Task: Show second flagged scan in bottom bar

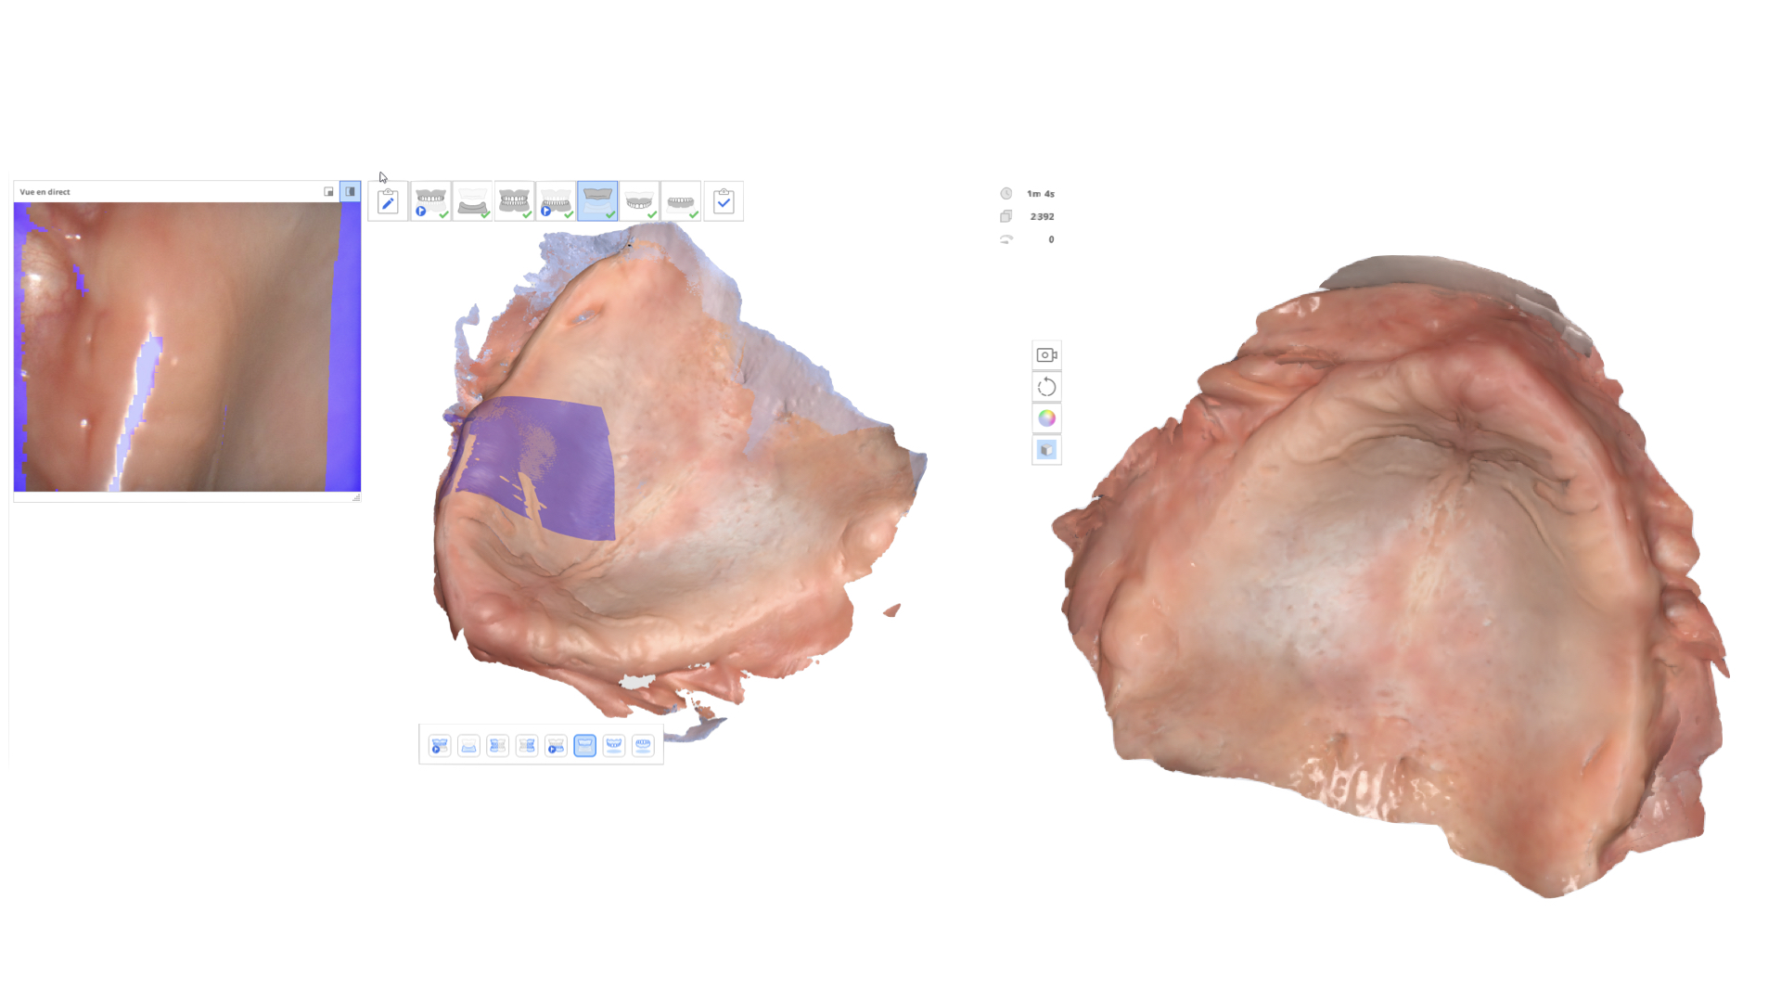Action: pos(556,746)
